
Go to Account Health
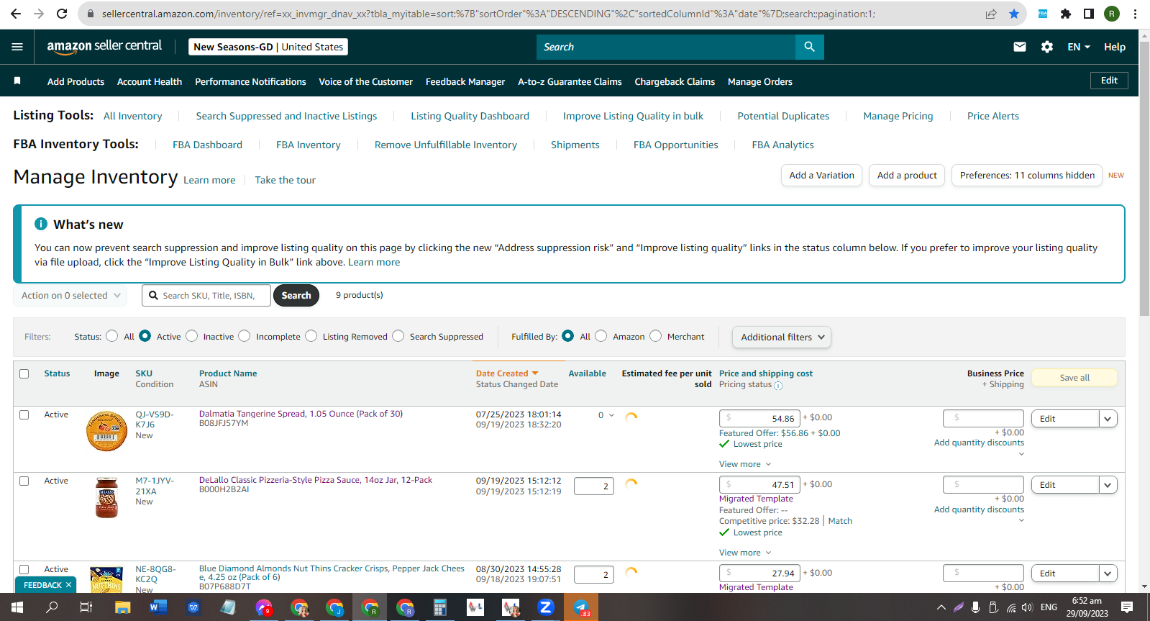150,82
